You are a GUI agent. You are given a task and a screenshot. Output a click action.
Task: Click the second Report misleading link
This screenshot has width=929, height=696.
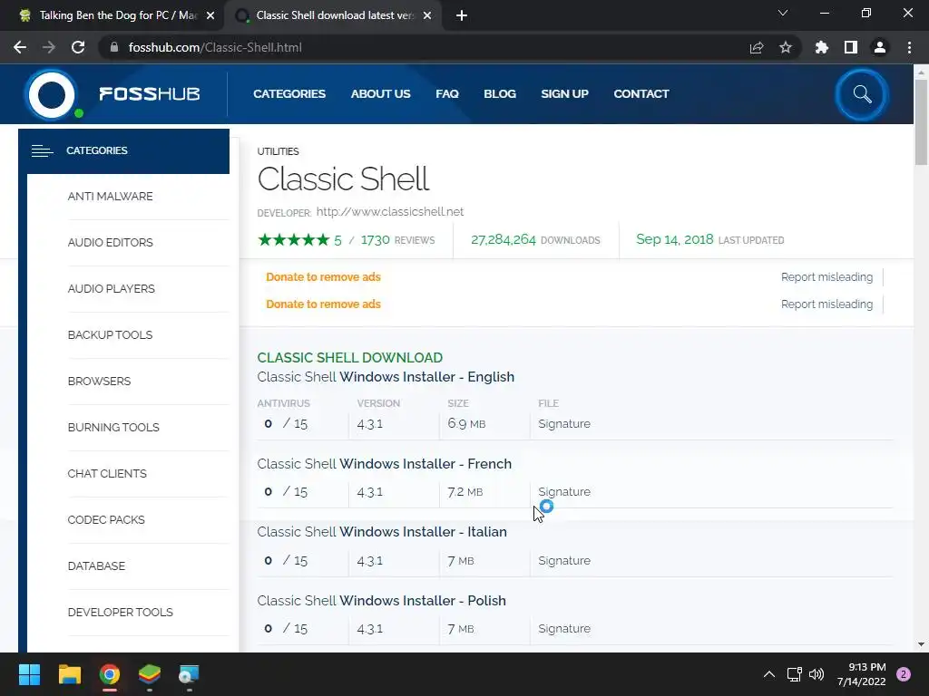[826, 304]
